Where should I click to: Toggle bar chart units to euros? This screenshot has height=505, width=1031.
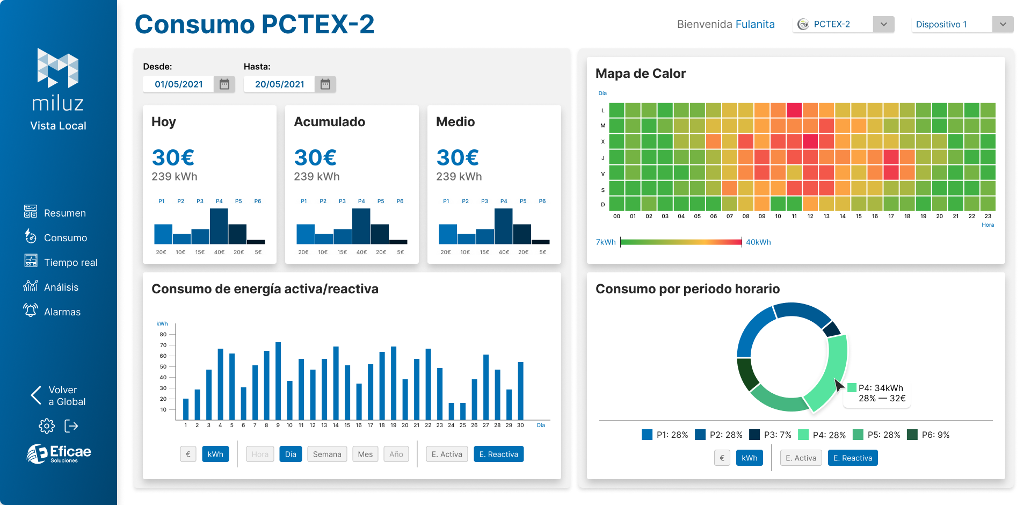click(188, 454)
